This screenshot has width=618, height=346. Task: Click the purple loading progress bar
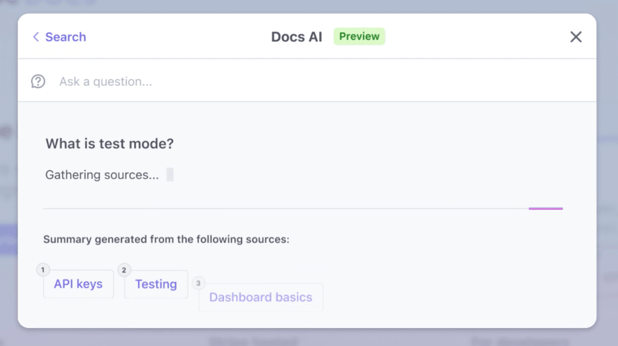(546, 208)
